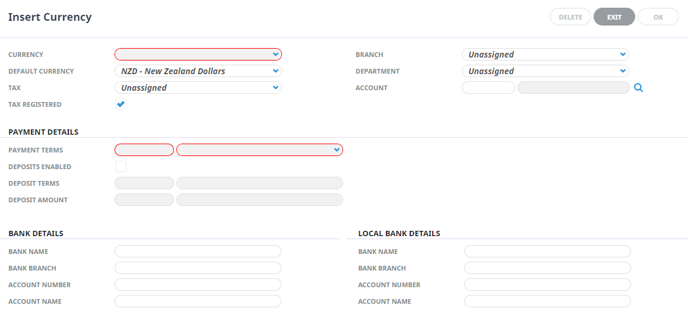The height and width of the screenshot is (321, 688).
Task: Expand the Branch dropdown
Action: click(545, 55)
